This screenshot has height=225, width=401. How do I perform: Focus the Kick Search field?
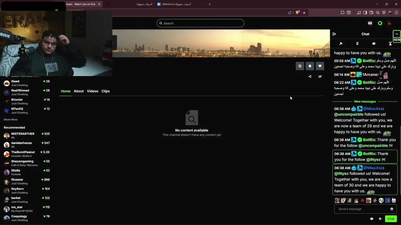click(200, 23)
